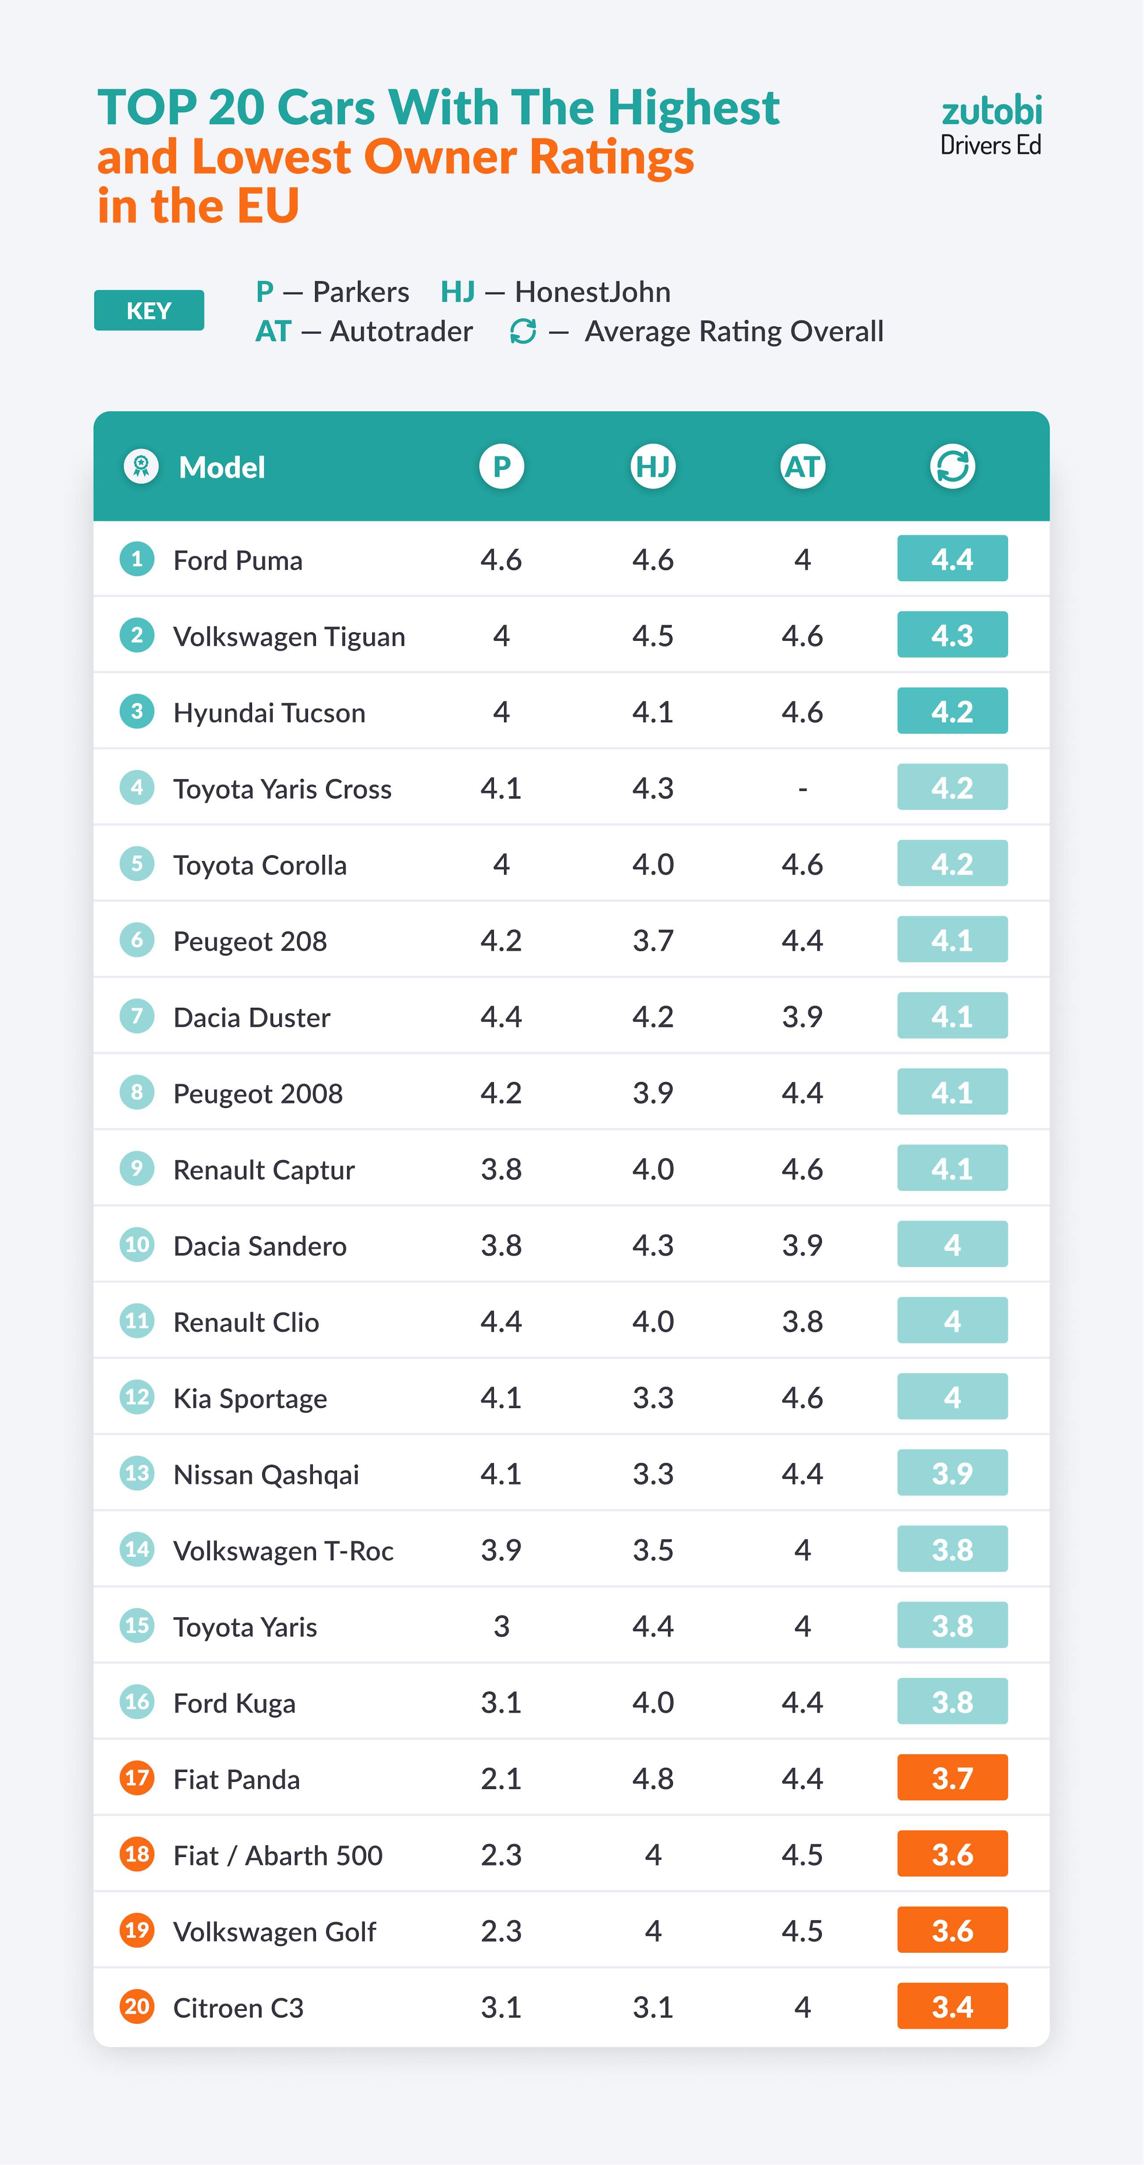Click orange rank 20 badge for Citroen C3

[137, 2006]
